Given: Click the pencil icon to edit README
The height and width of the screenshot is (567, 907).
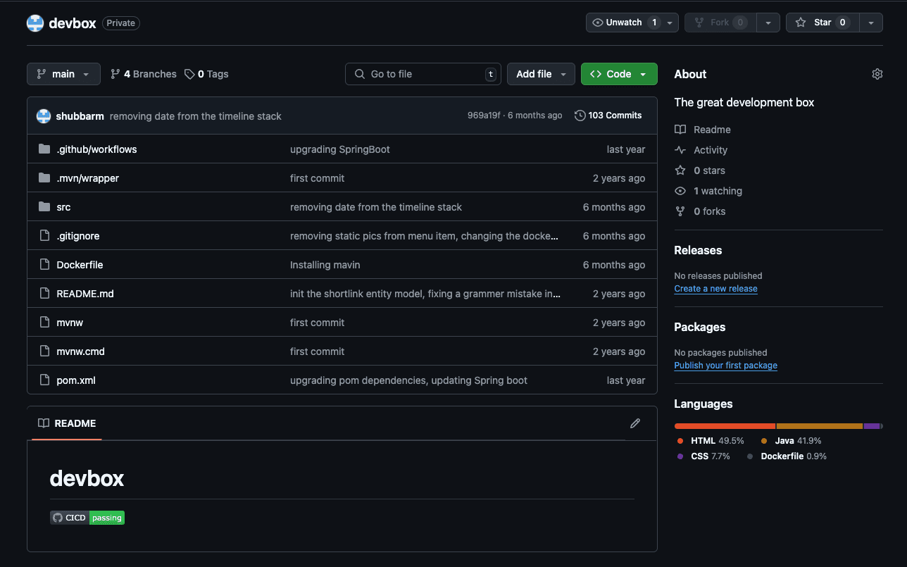Looking at the screenshot, I should 635,423.
